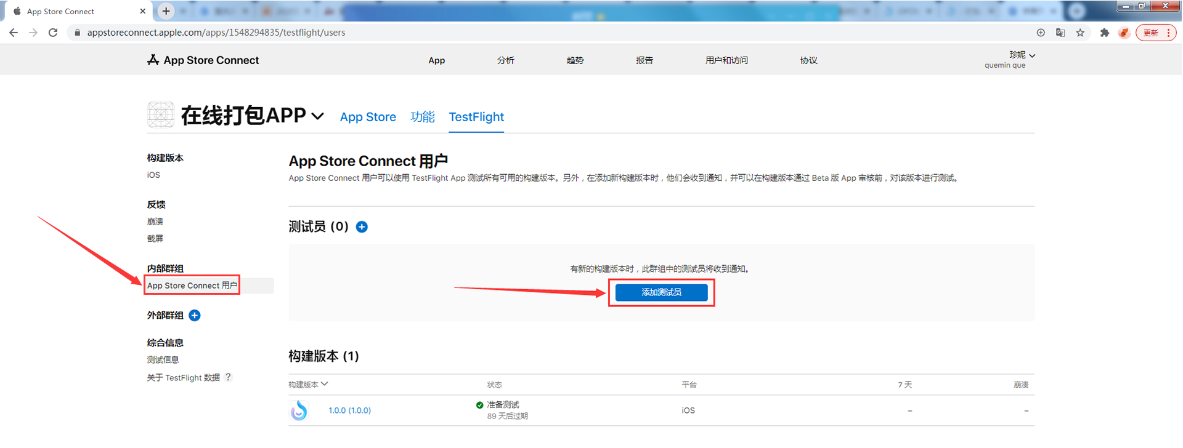The width and height of the screenshot is (1183, 448).
Task: Click the build 1.0.0 app icon
Action: click(x=299, y=410)
